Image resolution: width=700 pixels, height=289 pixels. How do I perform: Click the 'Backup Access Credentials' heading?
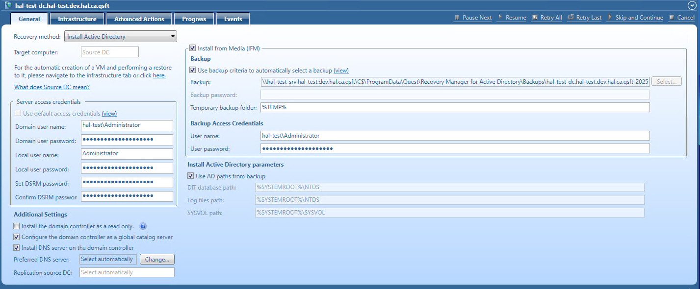227,123
